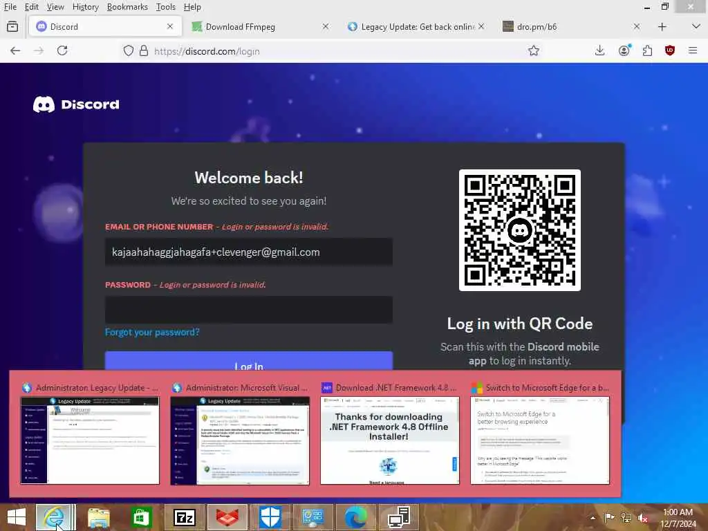This screenshot has width=708, height=531.
Task: Open the clock showing 1:00 AM
Action: click(678, 518)
